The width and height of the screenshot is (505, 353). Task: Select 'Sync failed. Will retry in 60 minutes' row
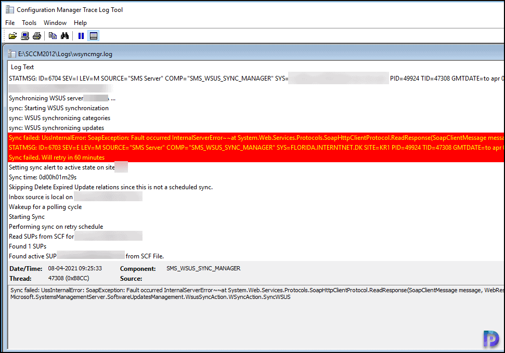[256, 158]
